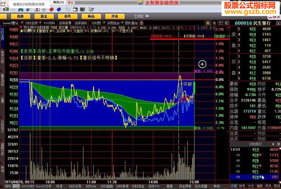Click the padlock icon after 图形叠加
This screenshot has width=281, height=189.
coord(141,23)
